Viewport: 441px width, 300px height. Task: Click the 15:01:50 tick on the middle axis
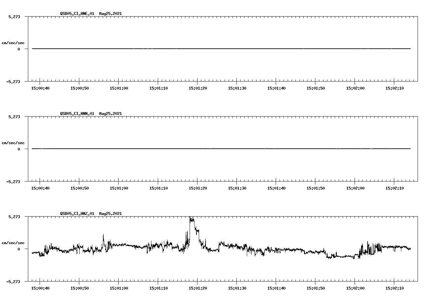coord(315,188)
